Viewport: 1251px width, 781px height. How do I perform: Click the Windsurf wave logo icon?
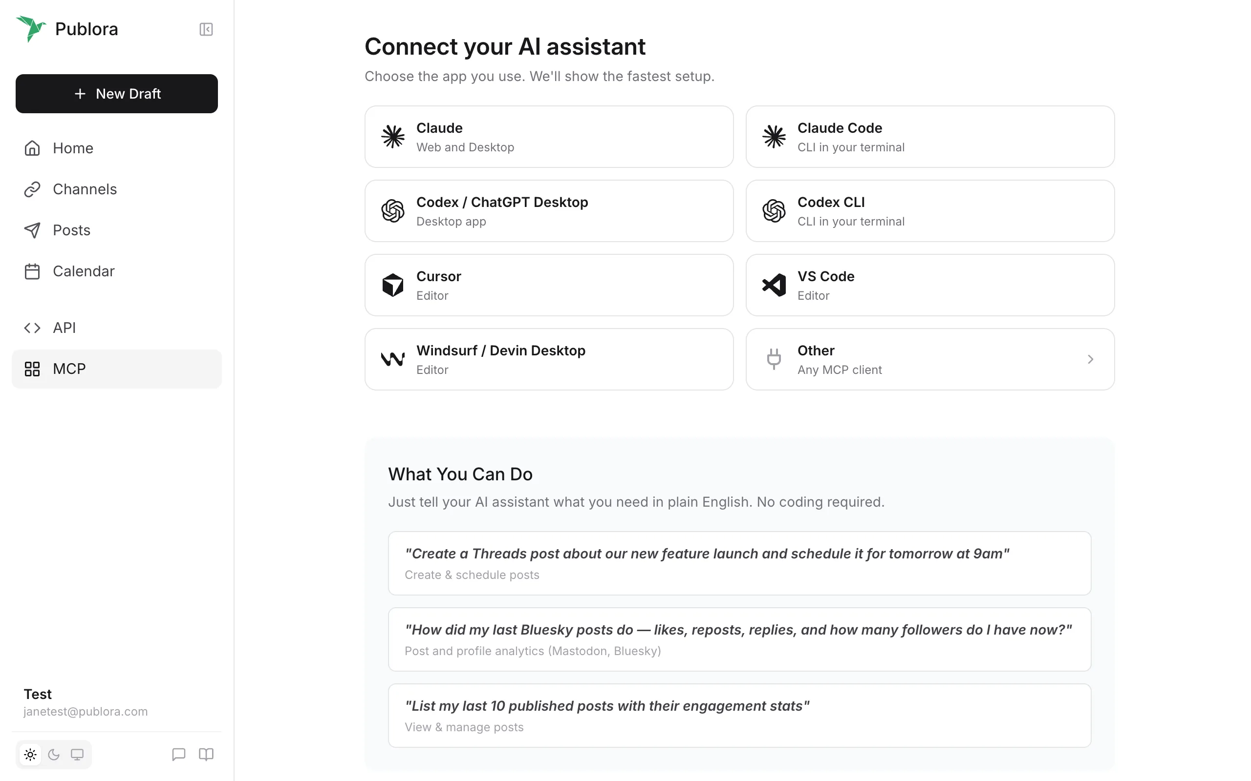tap(392, 359)
